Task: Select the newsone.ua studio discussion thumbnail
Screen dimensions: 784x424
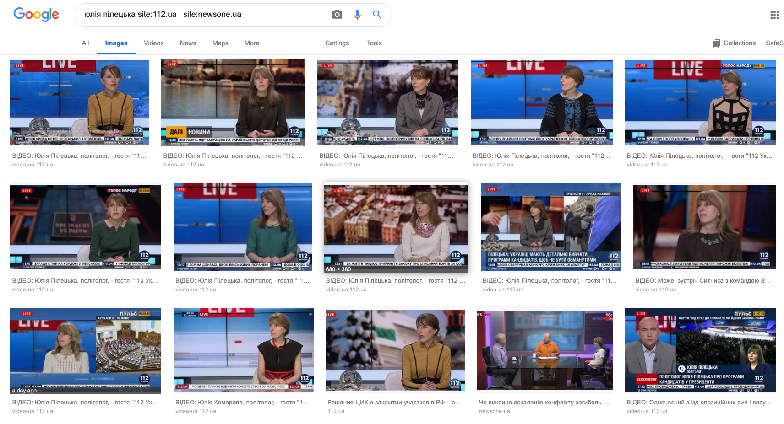Action: click(544, 350)
